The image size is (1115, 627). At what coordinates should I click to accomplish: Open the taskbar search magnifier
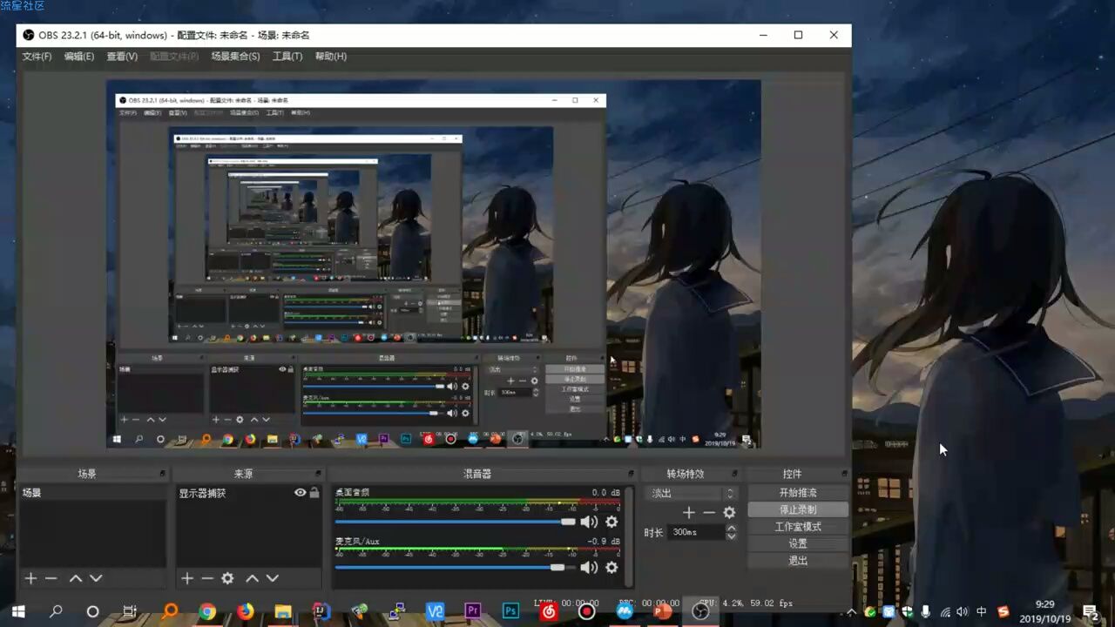(55, 611)
